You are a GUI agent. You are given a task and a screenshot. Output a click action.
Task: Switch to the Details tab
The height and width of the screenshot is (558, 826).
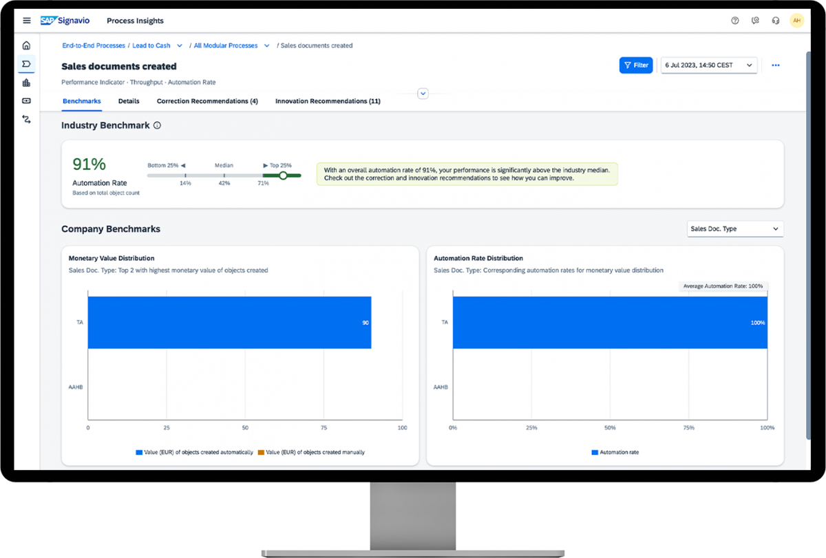pyautogui.click(x=129, y=100)
